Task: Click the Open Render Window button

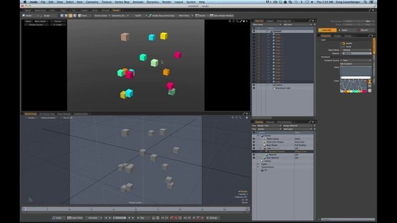Action: (x=221, y=15)
